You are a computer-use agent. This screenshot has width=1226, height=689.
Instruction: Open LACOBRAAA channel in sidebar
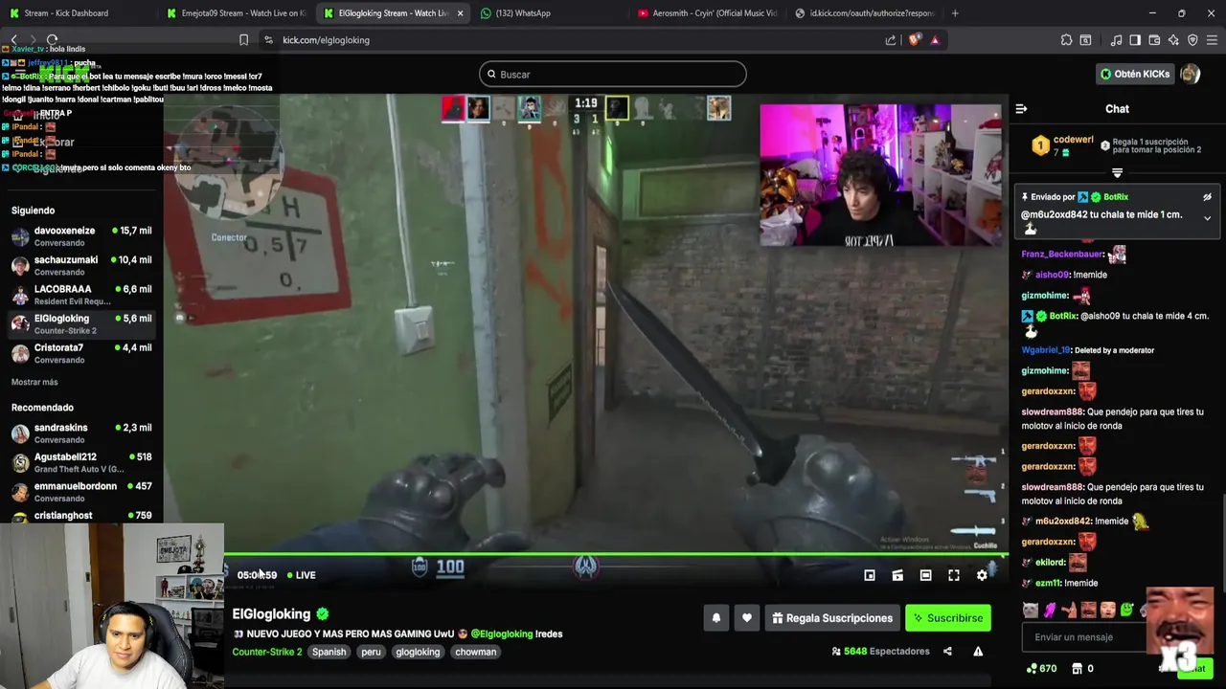81,295
